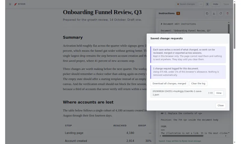Click the Ryker feather logo
Viewport: 241px width, 144px height.
(x=15, y=4)
